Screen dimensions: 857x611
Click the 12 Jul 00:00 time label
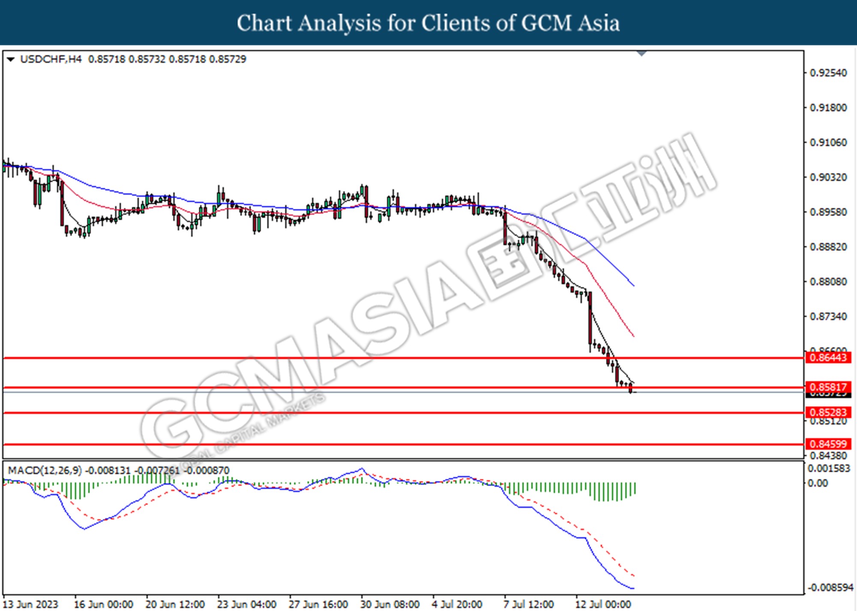pos(602,604)
